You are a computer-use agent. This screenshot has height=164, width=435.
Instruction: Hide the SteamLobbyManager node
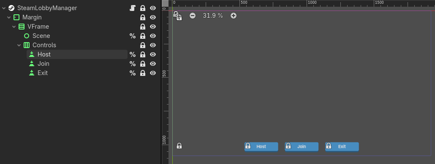click(x=153, y=8)
